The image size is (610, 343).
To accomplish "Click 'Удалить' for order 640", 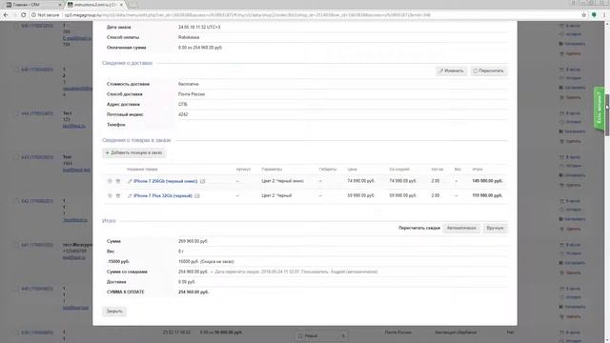I will click(570, 316).
